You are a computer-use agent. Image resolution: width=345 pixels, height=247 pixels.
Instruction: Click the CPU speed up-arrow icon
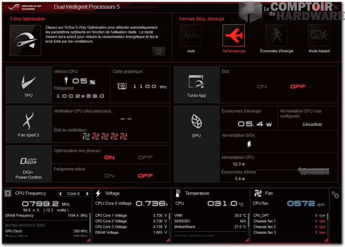[66, 81]
